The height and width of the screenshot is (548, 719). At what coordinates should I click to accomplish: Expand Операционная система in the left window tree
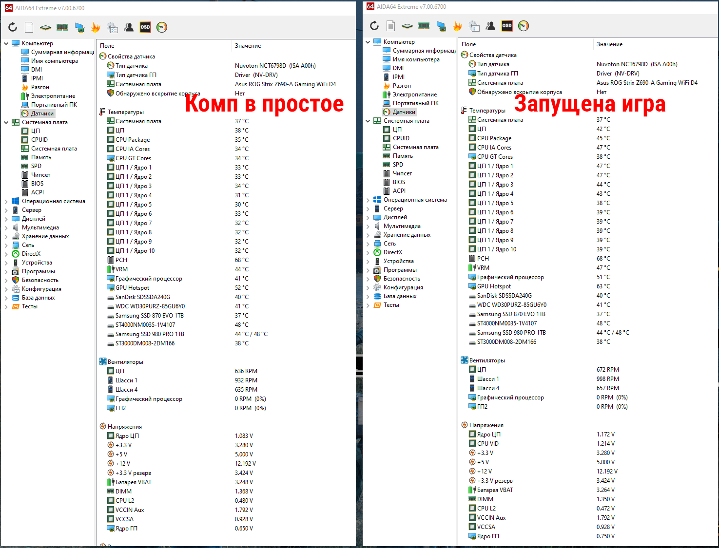coord(6,201)
